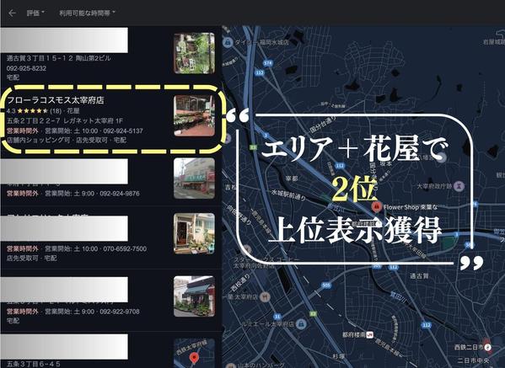Click the 山本のハンバーグ map label
Image resolution: width=505 pixels, height=368 pixels.
pos(261,365)
